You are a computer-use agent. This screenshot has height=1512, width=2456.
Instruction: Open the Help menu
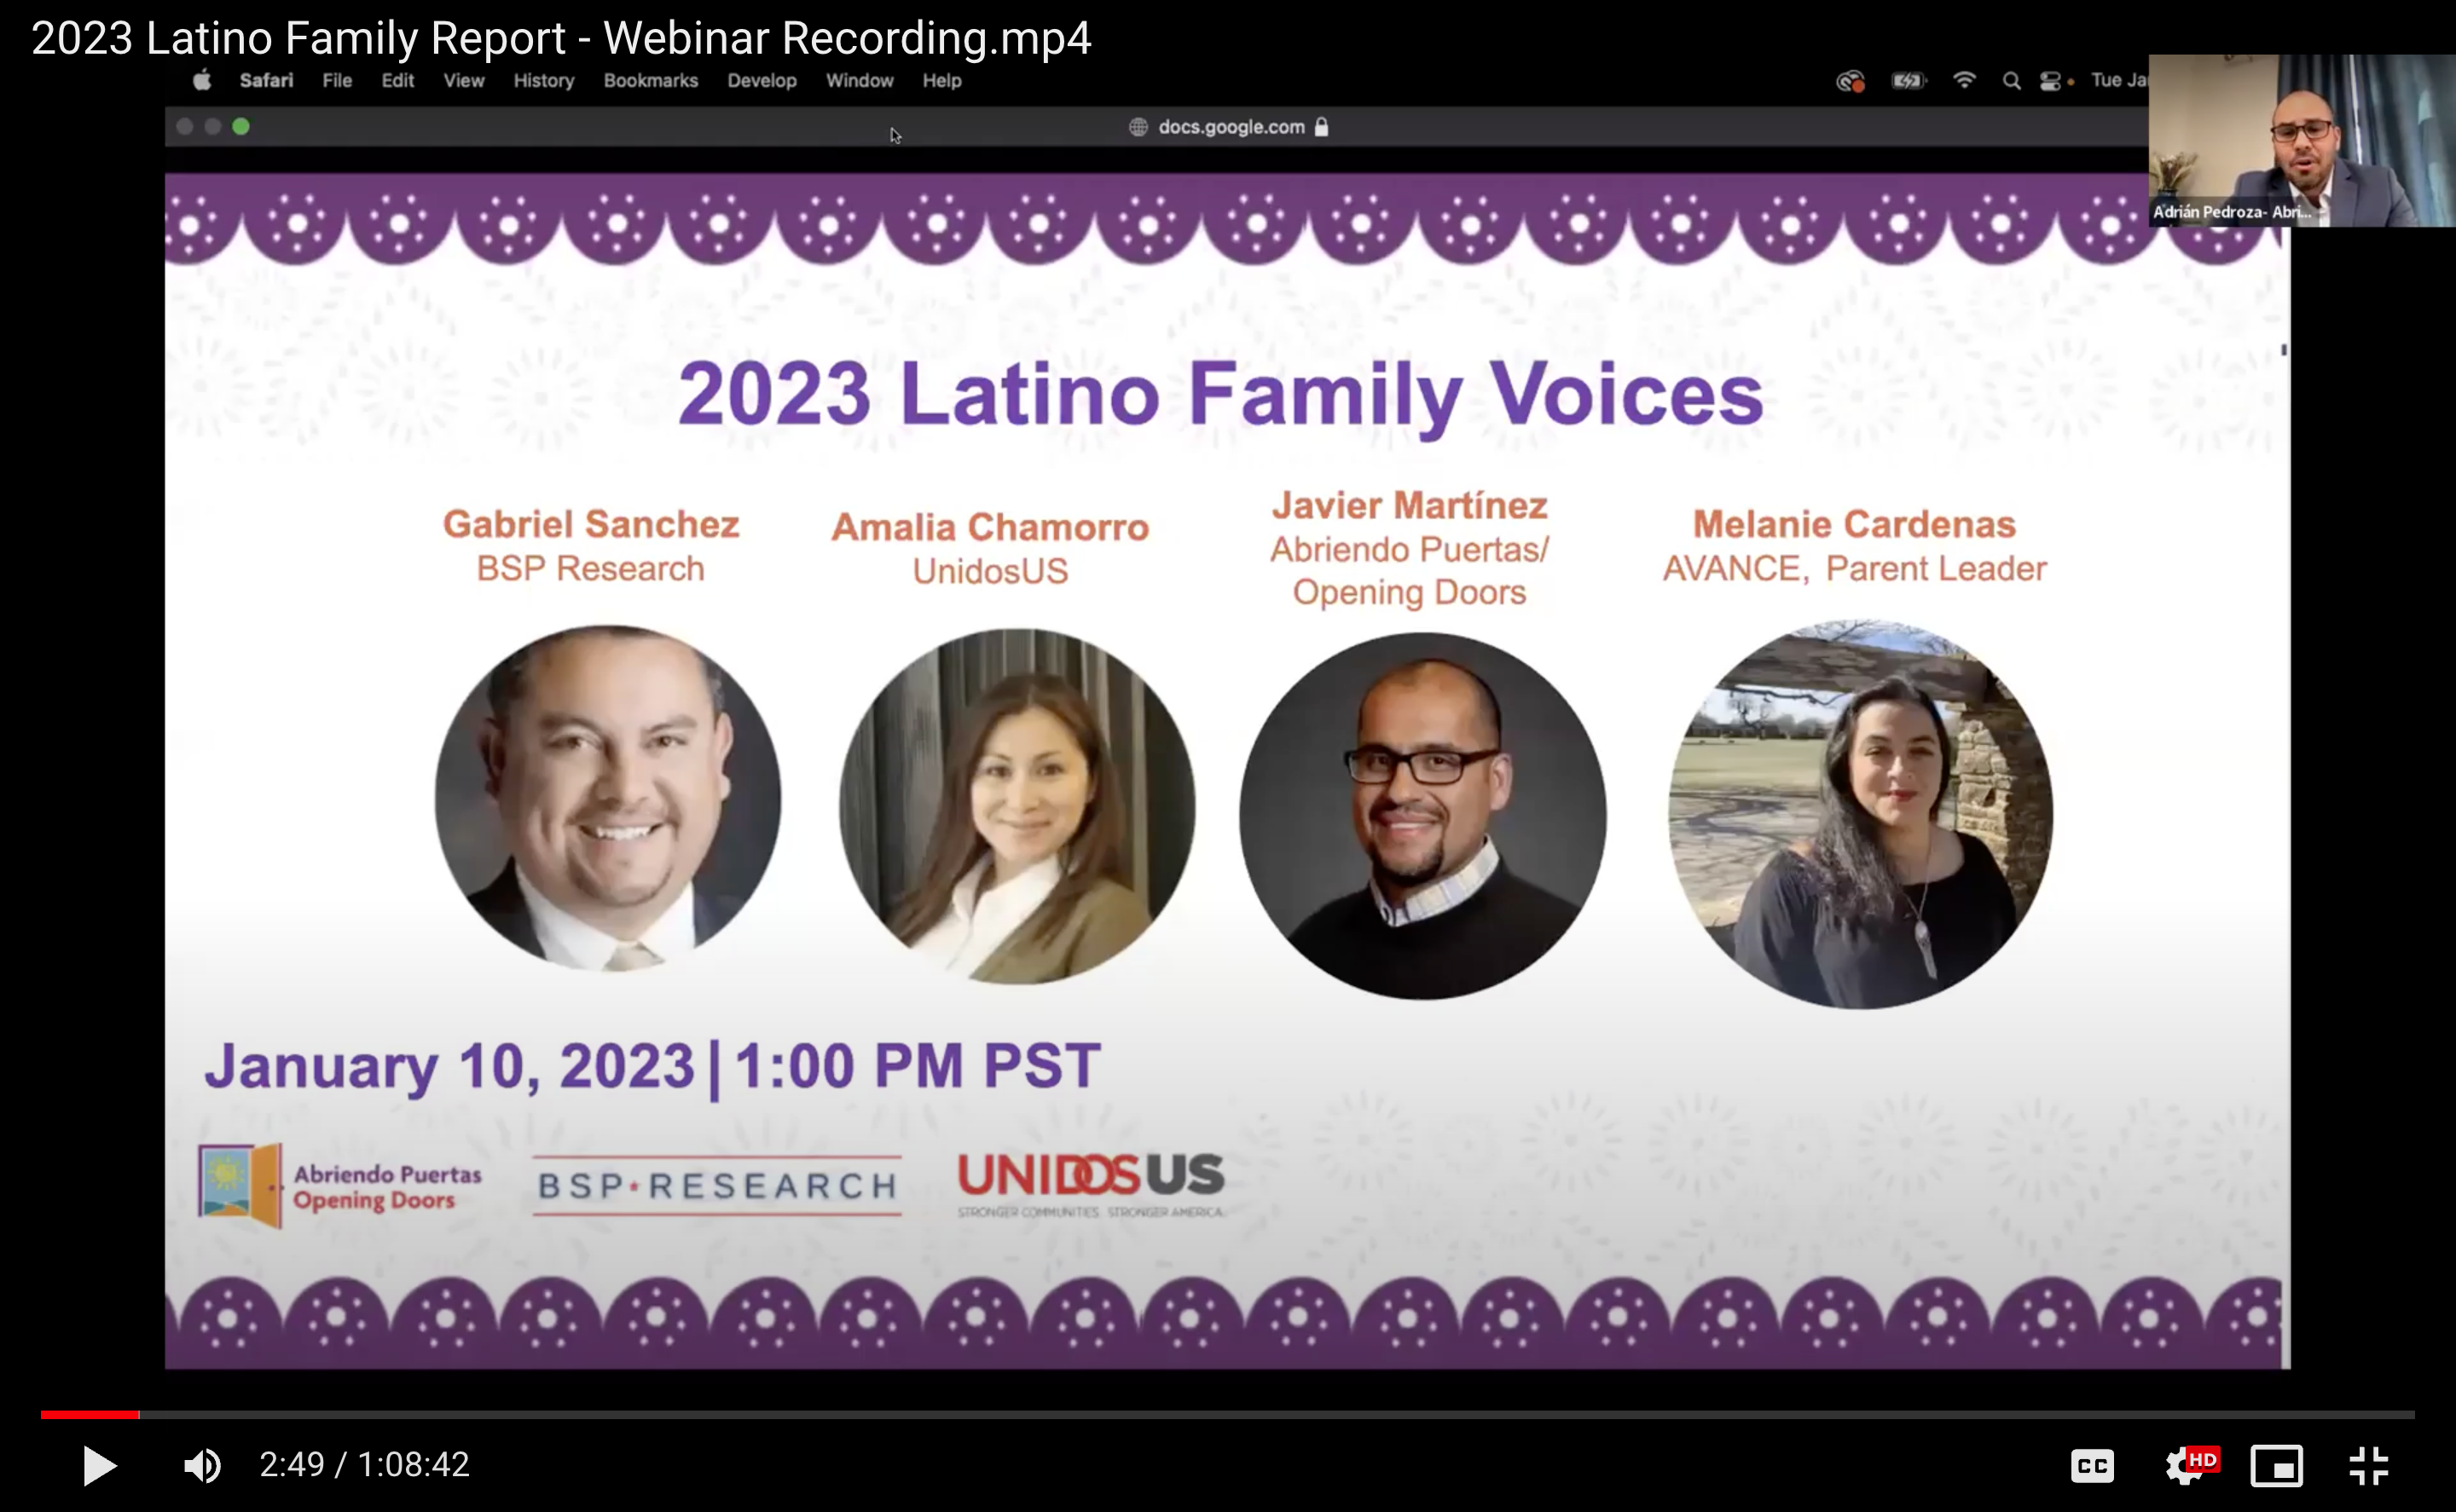[x=941, y=81]
